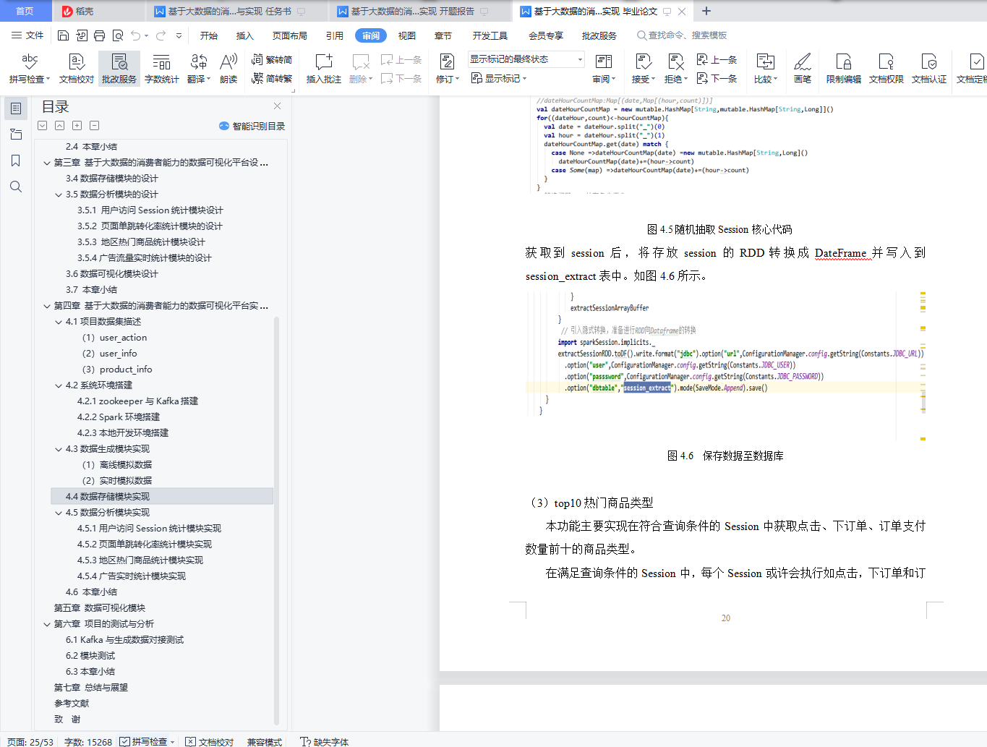Image resolution: width=987 pixels, height=747 pixels.
Task: Collapse the 第三章 outline node
Action: 47,163
